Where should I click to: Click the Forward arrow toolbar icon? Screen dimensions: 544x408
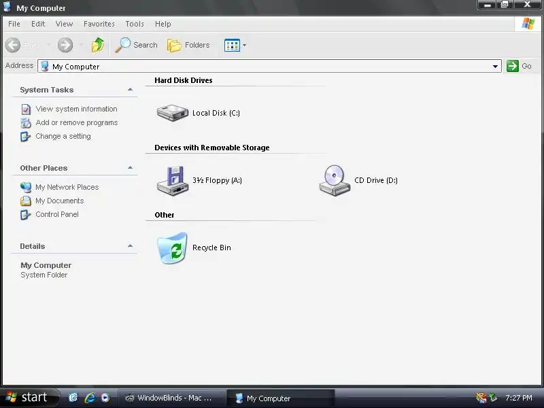click(x=65, y=45)
